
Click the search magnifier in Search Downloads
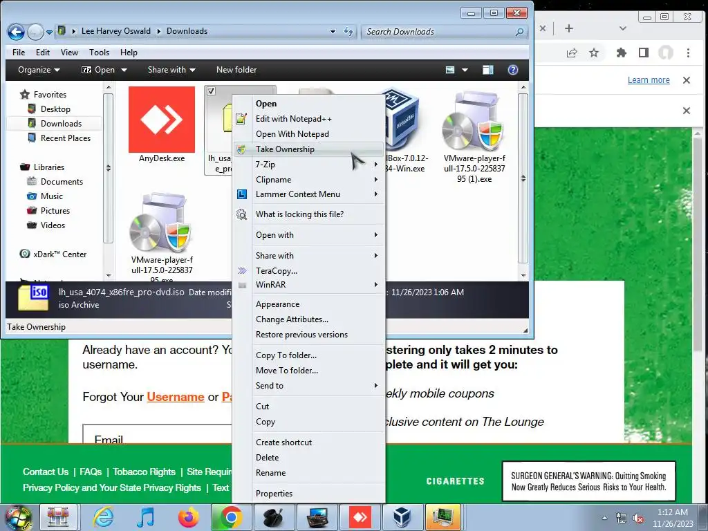click(520, 32)
